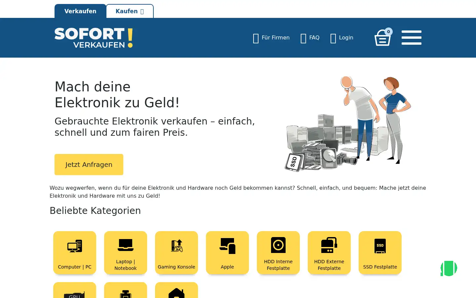Viewport: 476px width, 298px height.
Task: Choose the Gaming Konsole category icon
Action: coord(177,246)
